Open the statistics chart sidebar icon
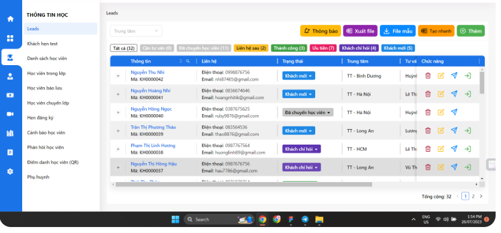This screenshot has height=233, width=501. pyautogui.click(x=10, y=133)
